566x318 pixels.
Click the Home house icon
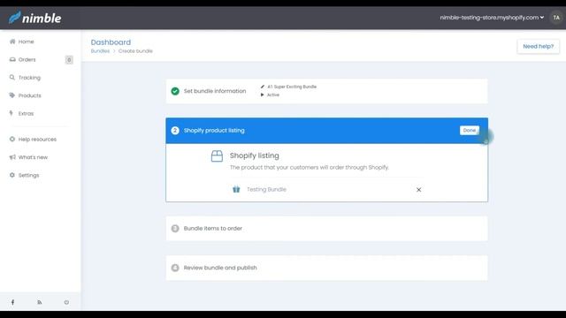(x=12, y=42)
